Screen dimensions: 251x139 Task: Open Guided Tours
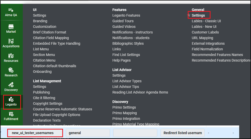click(x=123, y=21)
